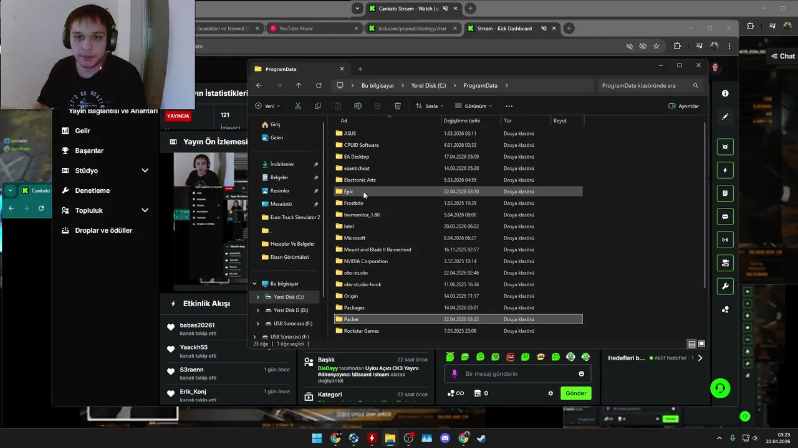
Task: Click the wrench icon in Kick sidebar
Action: point(725,286)
